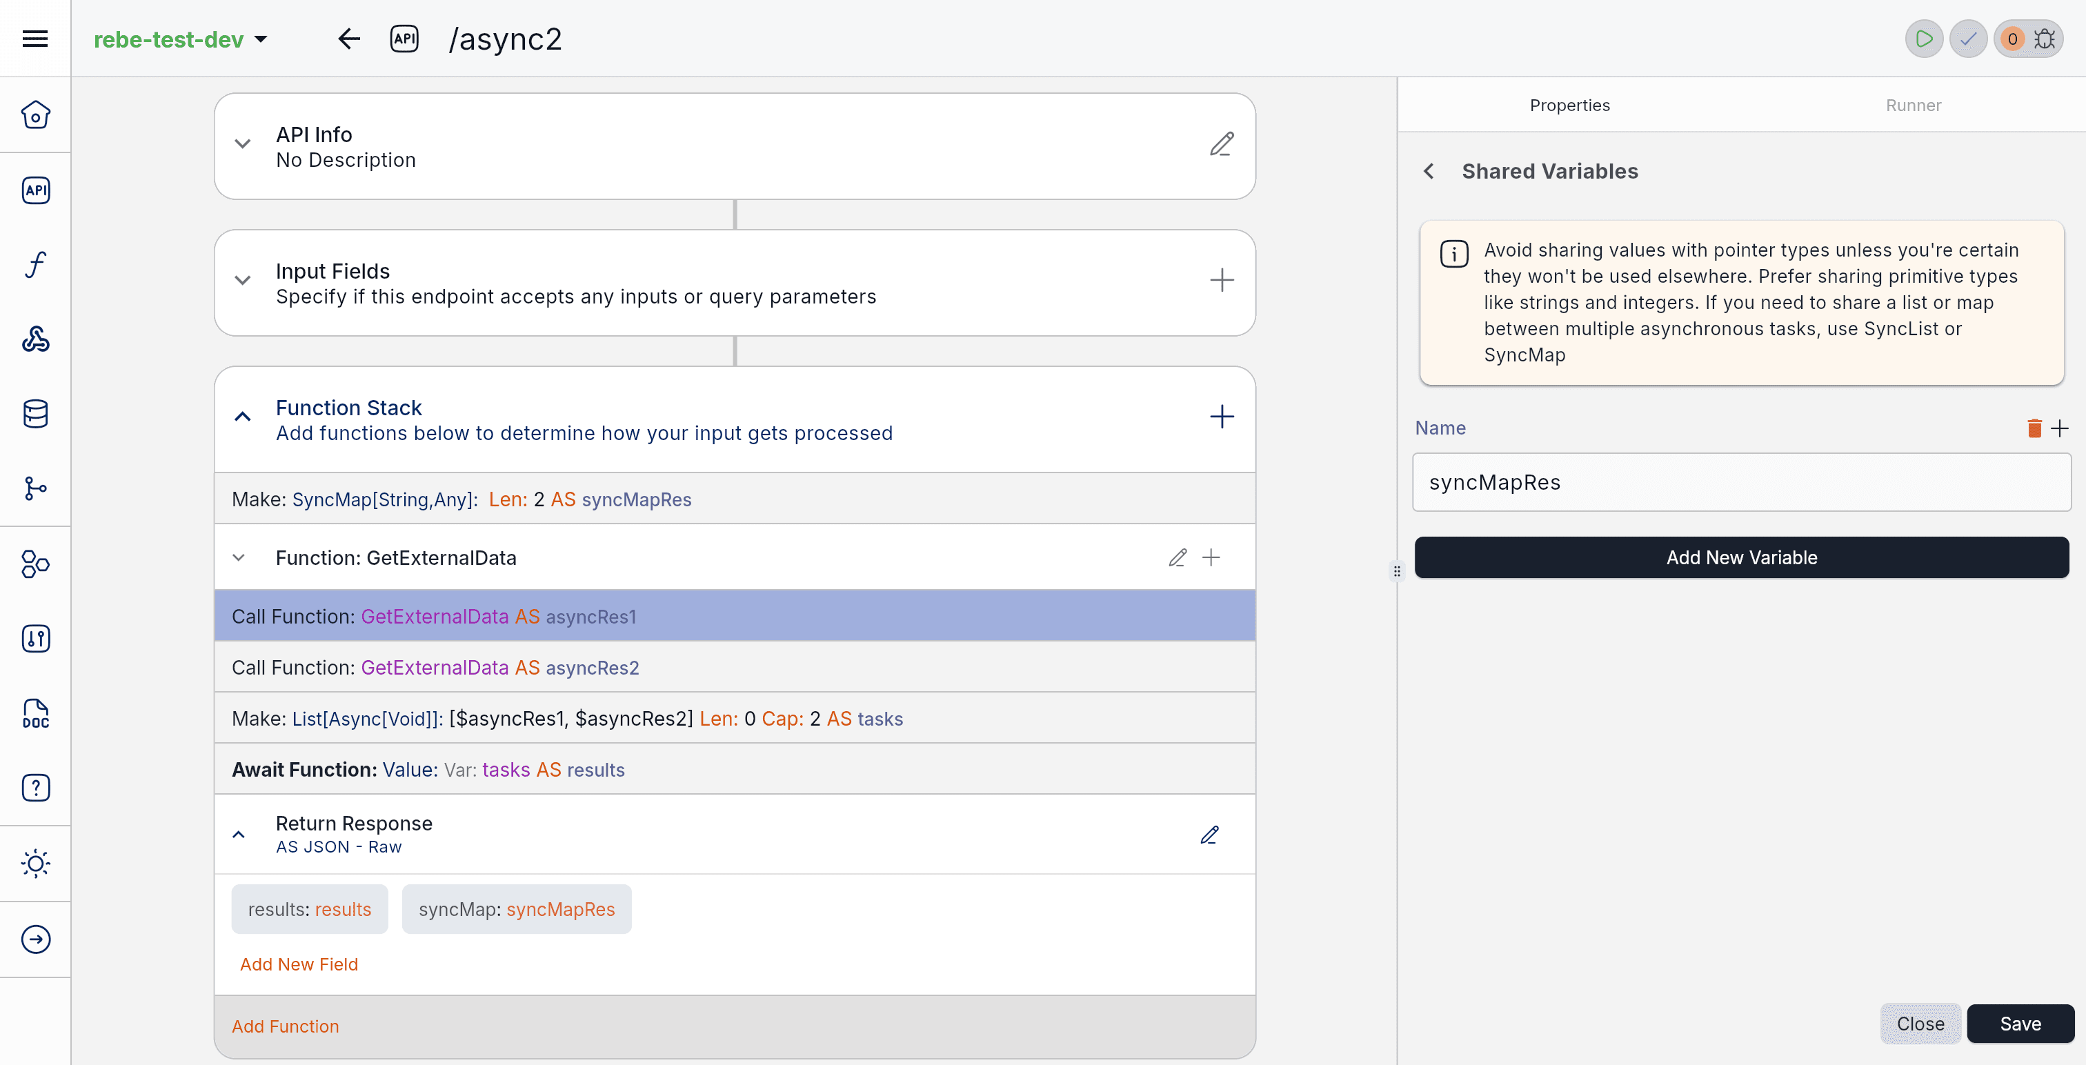Open the configuration sliders sidebar icon
This screenshot has width=2086, height=1065.
pyautogui.click(x=34, y=638)
